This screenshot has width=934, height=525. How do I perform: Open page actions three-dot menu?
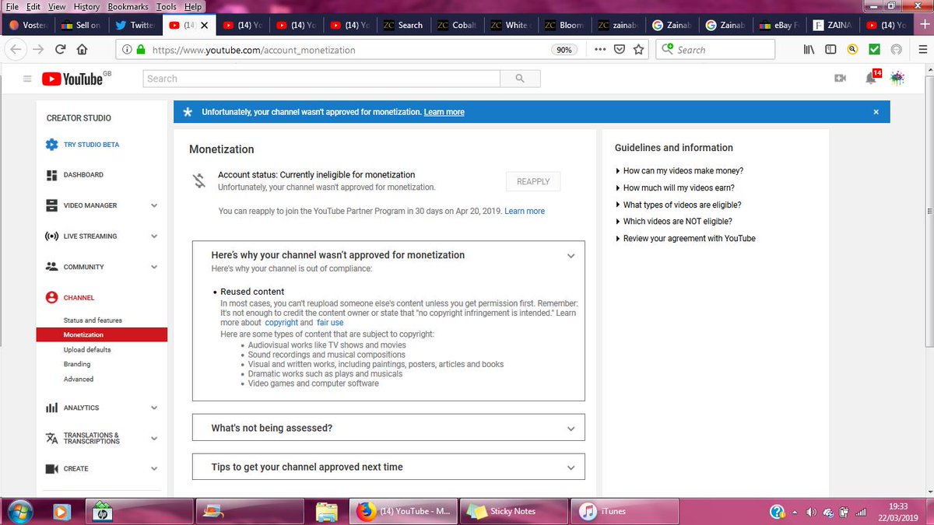600,50
